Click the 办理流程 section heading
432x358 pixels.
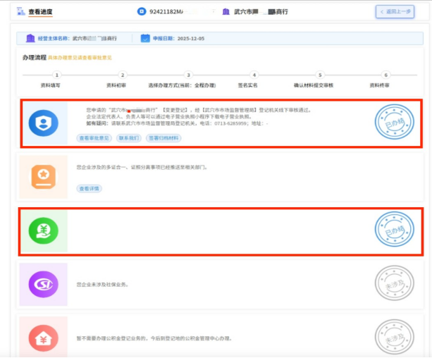tap(35, 57)
